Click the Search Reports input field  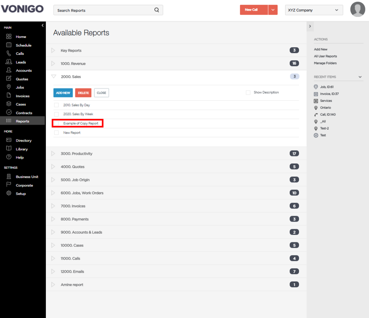(x=108, y=10)
